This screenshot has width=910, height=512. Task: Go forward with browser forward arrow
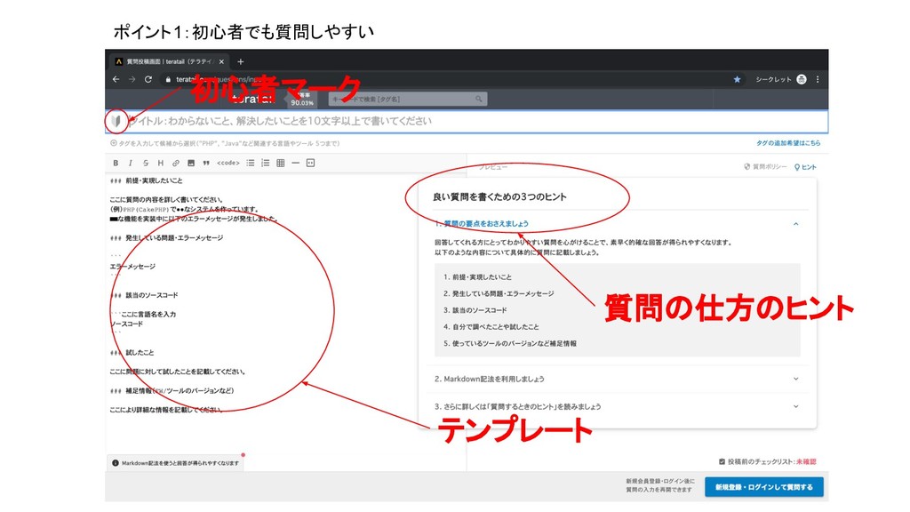[132, 79]
